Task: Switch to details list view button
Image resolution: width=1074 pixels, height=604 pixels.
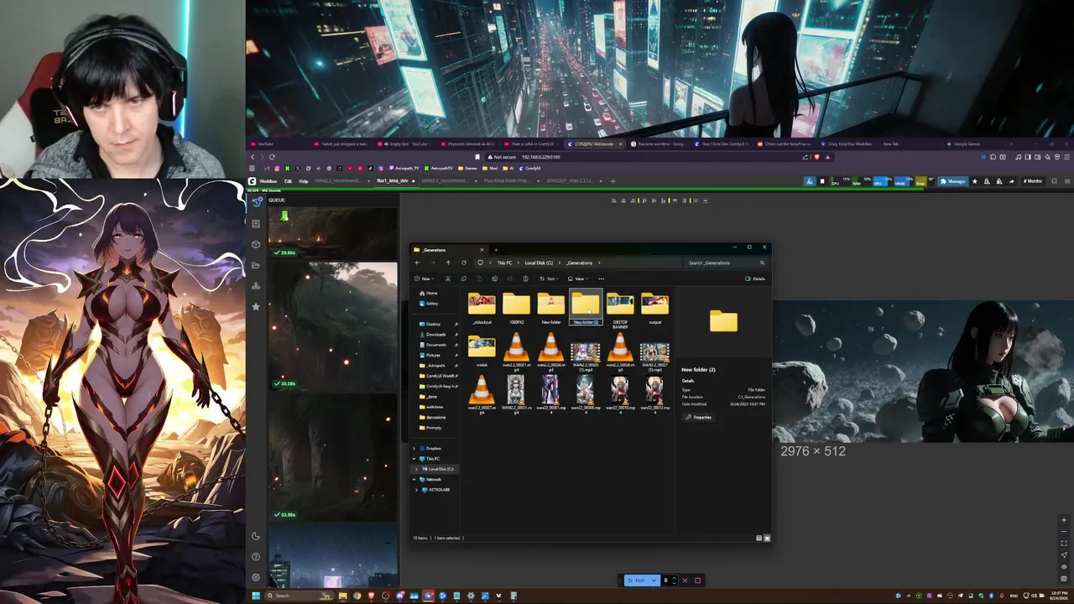Action: pos(759,538)
